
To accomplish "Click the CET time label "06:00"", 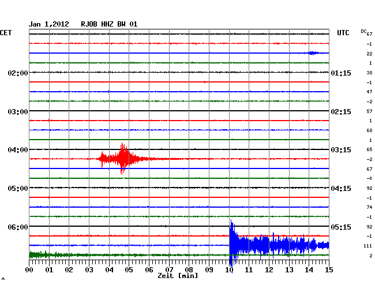I will click(x=18, y=227).
